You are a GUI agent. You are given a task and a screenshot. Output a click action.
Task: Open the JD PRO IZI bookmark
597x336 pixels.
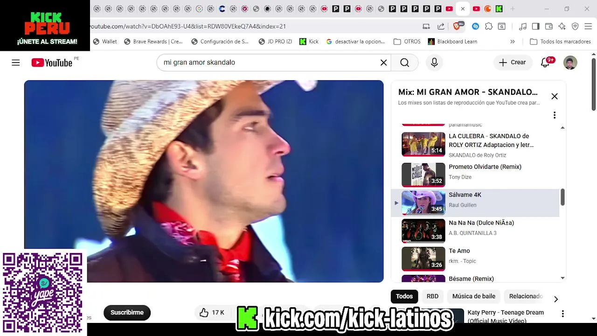pyautogui.click(x=275, y=42)
